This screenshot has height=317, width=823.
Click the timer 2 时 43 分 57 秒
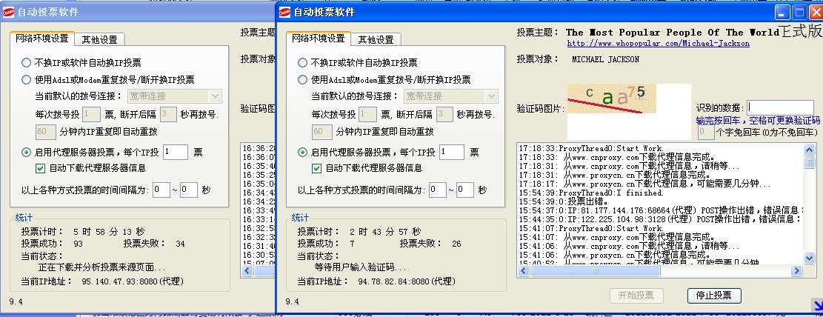(385, 231)
